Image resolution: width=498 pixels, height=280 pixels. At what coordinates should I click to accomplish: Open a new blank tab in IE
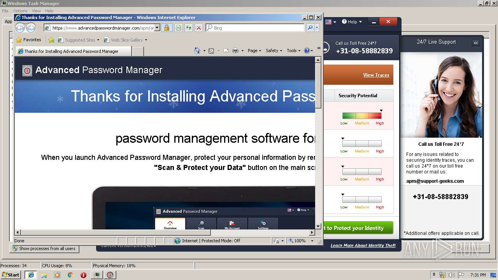[x=138, y=51]
